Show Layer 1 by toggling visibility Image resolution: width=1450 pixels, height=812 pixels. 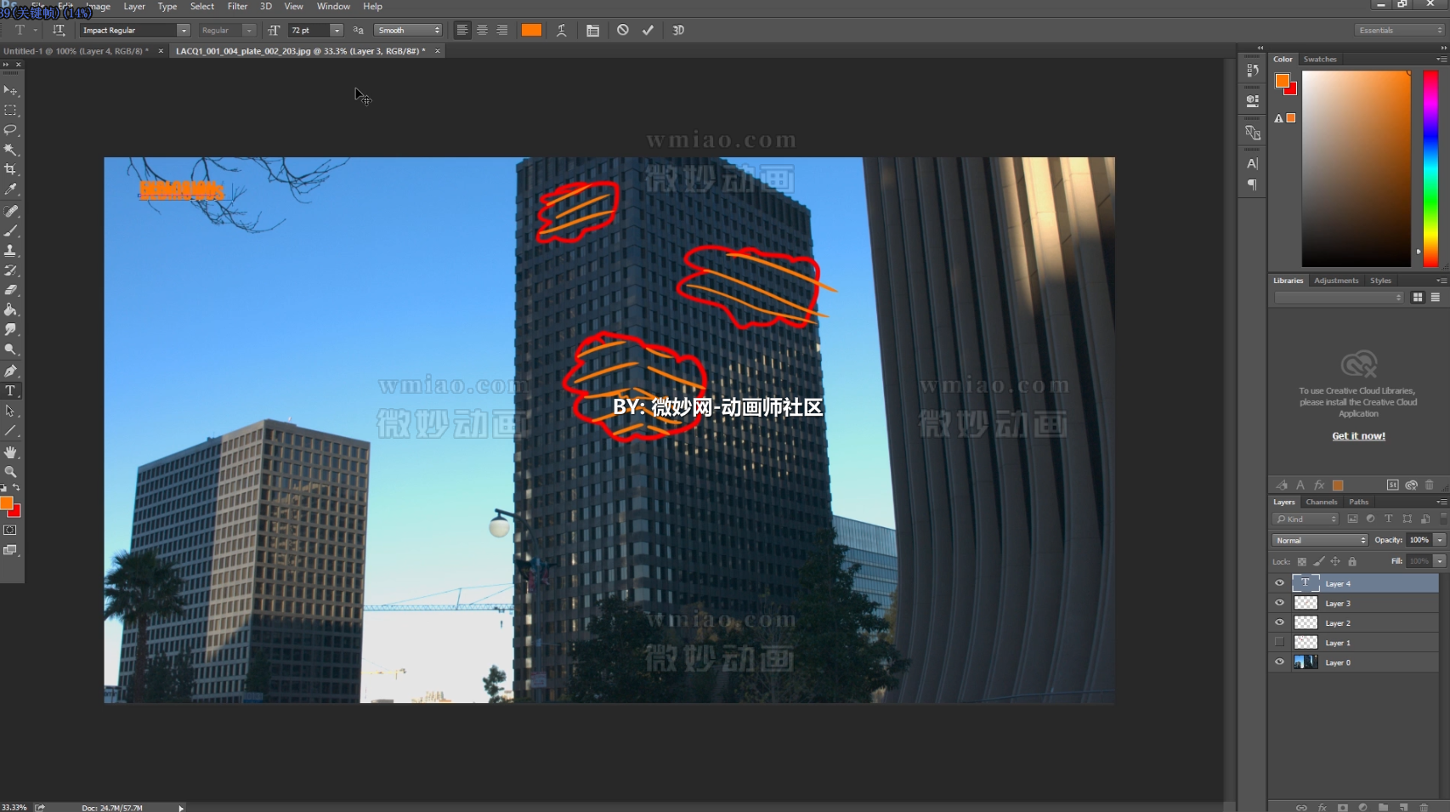(x=1279, y=643)
